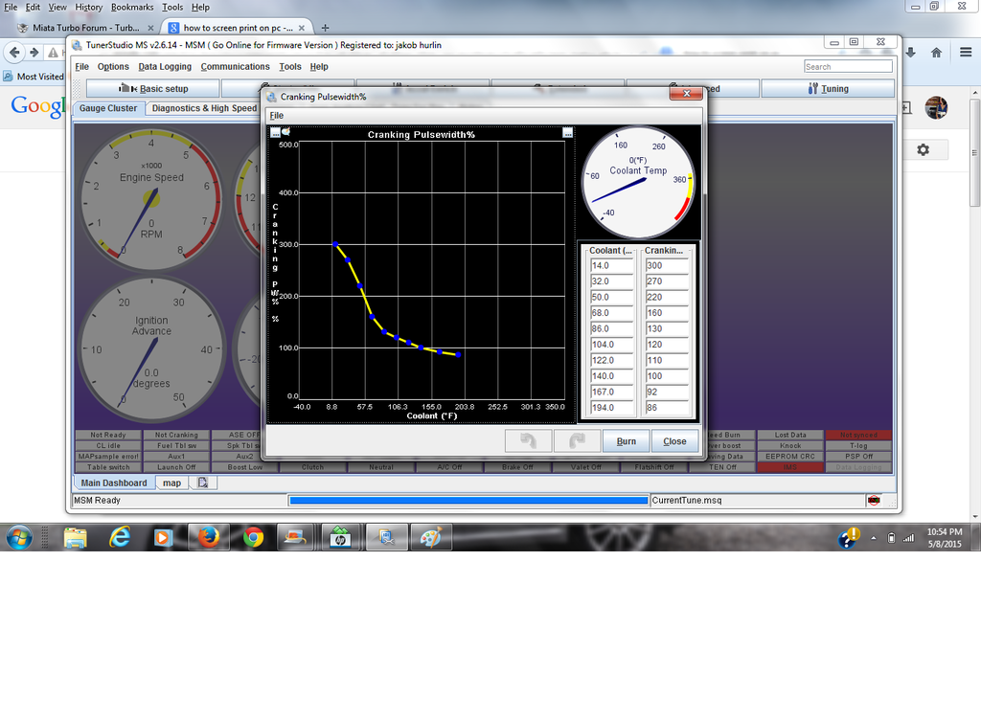
Task: Open the Firefox hamburger menu
Action: click(965, 52)
